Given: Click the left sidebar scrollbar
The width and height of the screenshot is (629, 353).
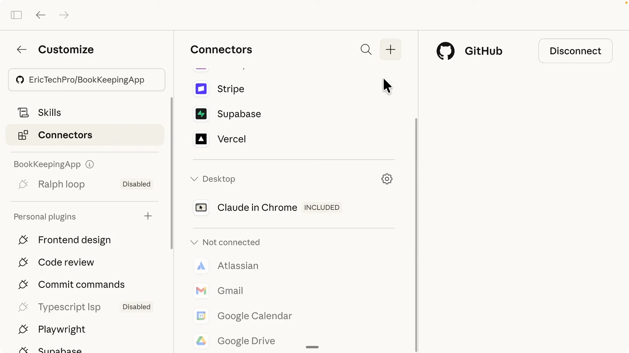Looking at the screenshot, I should pos(171,173).
